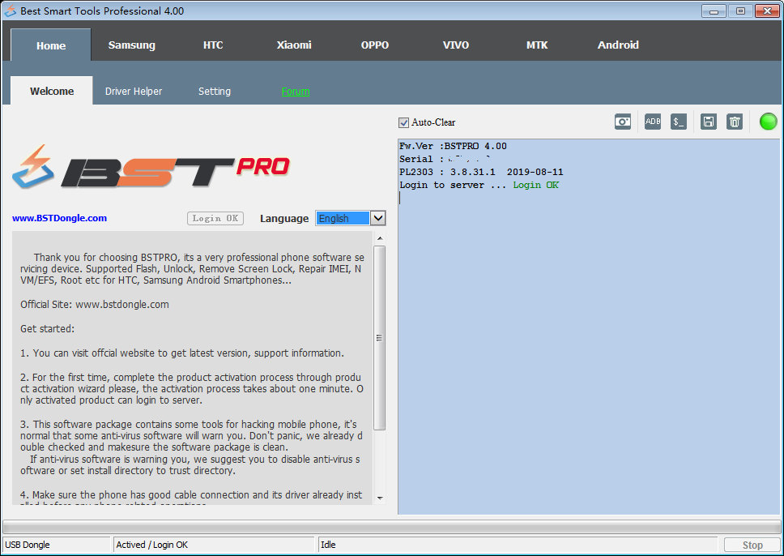The width and height of the screenshot is (784, 556).
Task: Go to the VIVO tab
Action: click(x=456, y=45)
